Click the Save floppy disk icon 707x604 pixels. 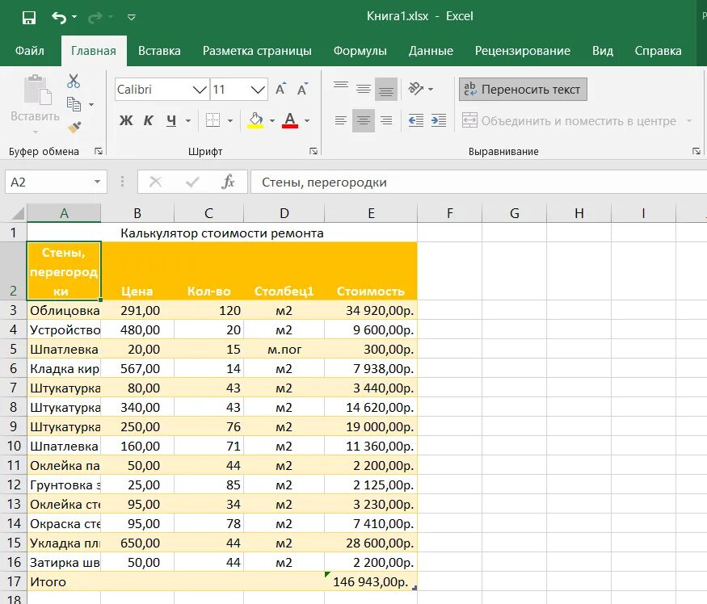(29, 18)
